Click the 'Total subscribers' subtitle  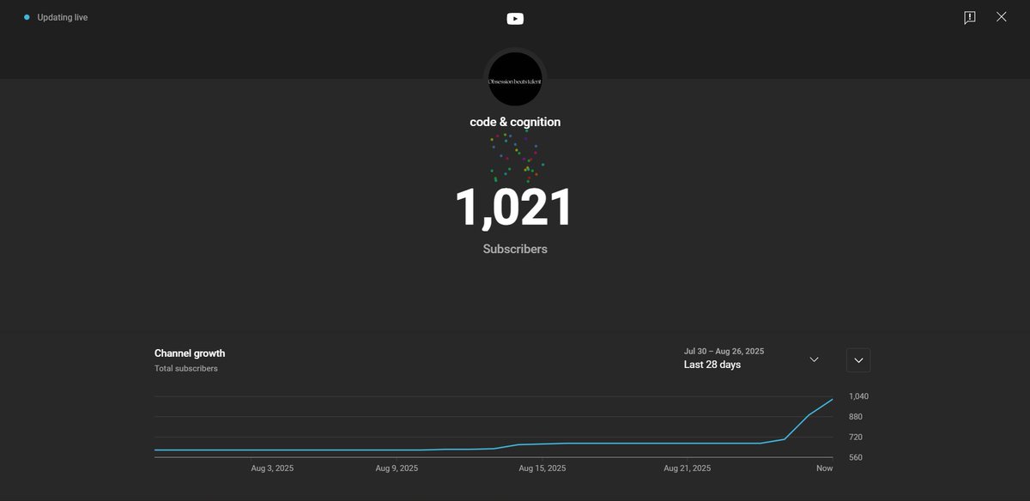pyautogui.click(x=186, y=369)
